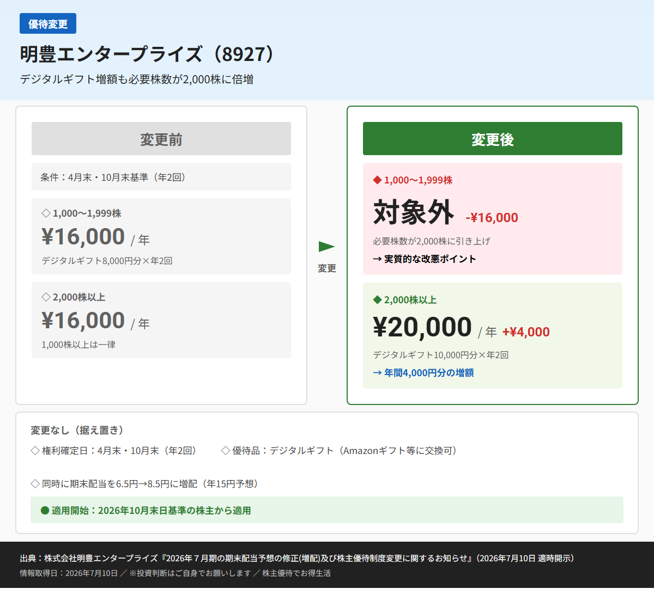Click the 条件：4月末・10月末基準 row
This screenshot has height=601, width=654.
161,177
